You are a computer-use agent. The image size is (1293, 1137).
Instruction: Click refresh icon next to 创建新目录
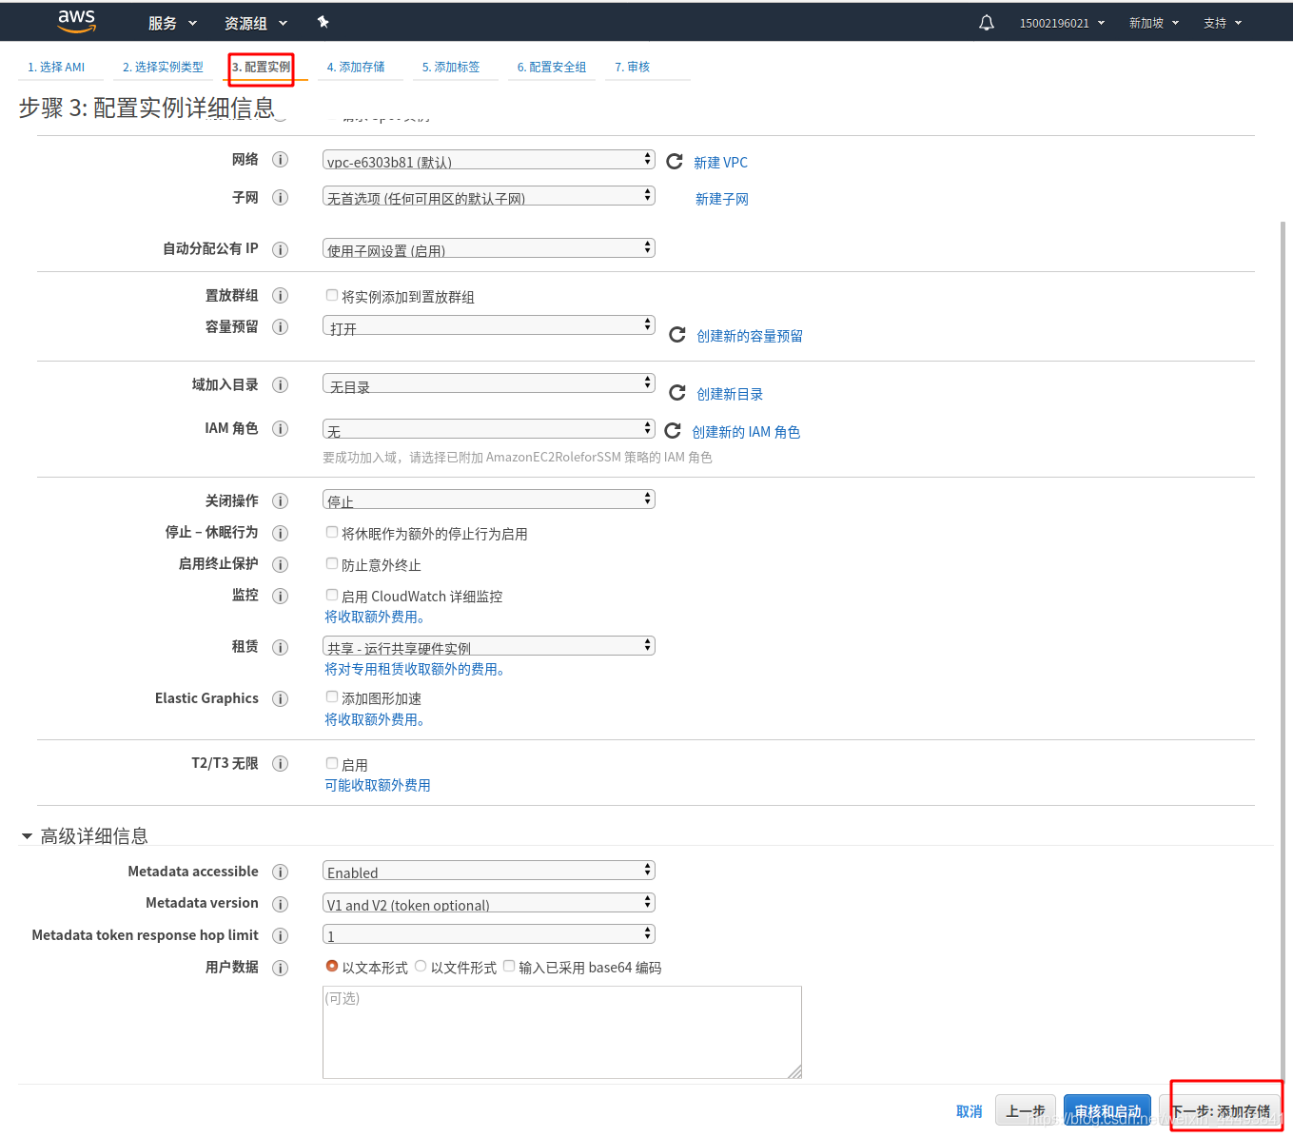coord(677,393)
